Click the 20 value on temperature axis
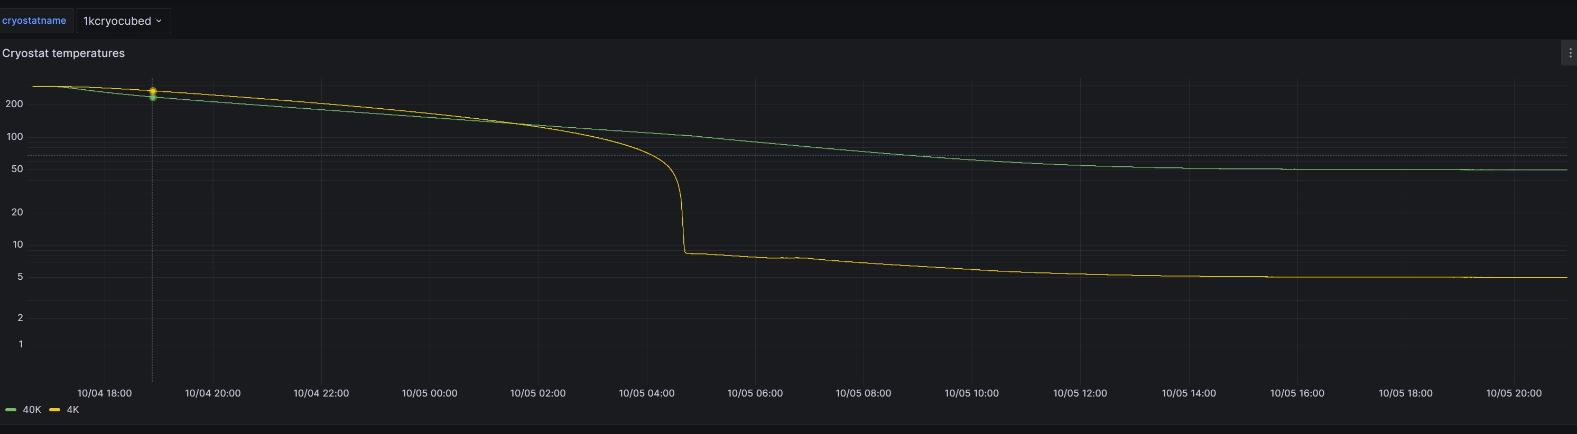The height and width of the screenshot is (434, 1577). coord(17,212)
